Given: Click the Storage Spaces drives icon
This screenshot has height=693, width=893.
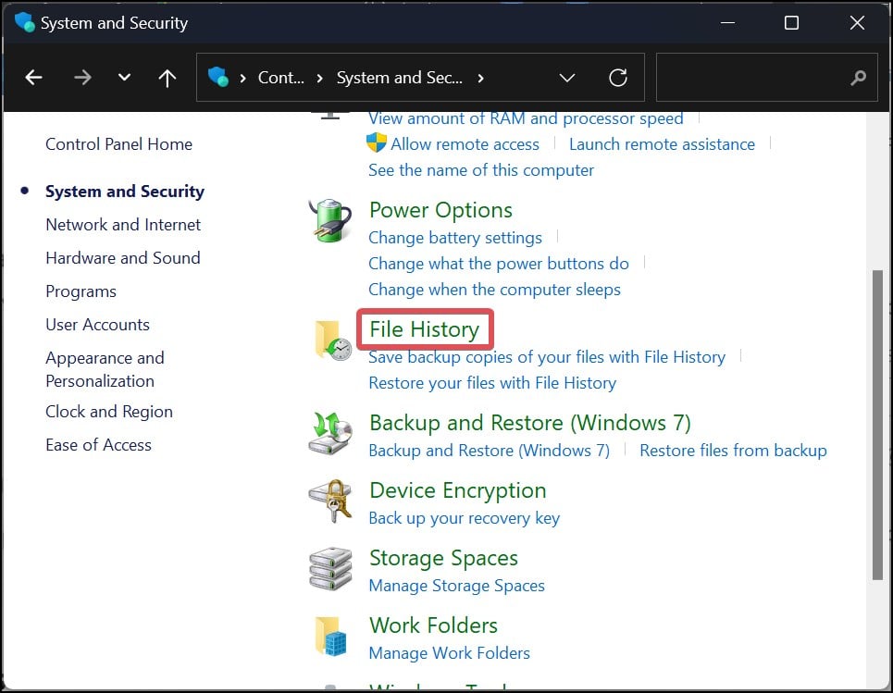Looking at the screenshot, I should tap(330, 569).
